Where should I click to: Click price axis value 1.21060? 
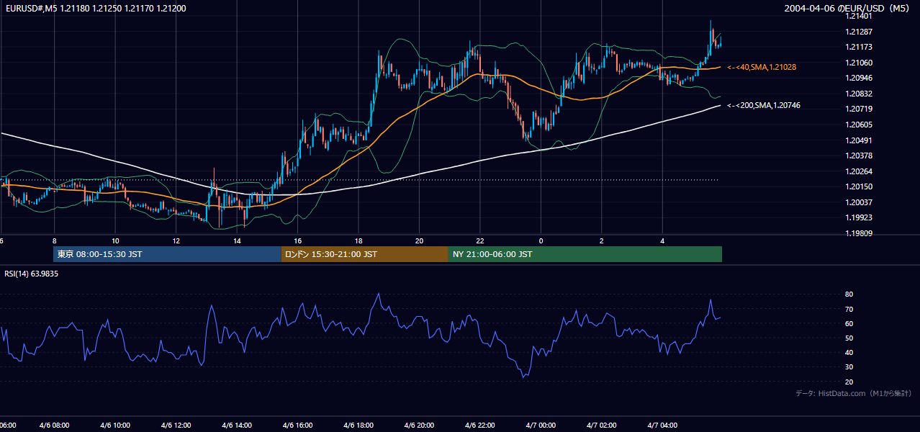tap(858, 63)
